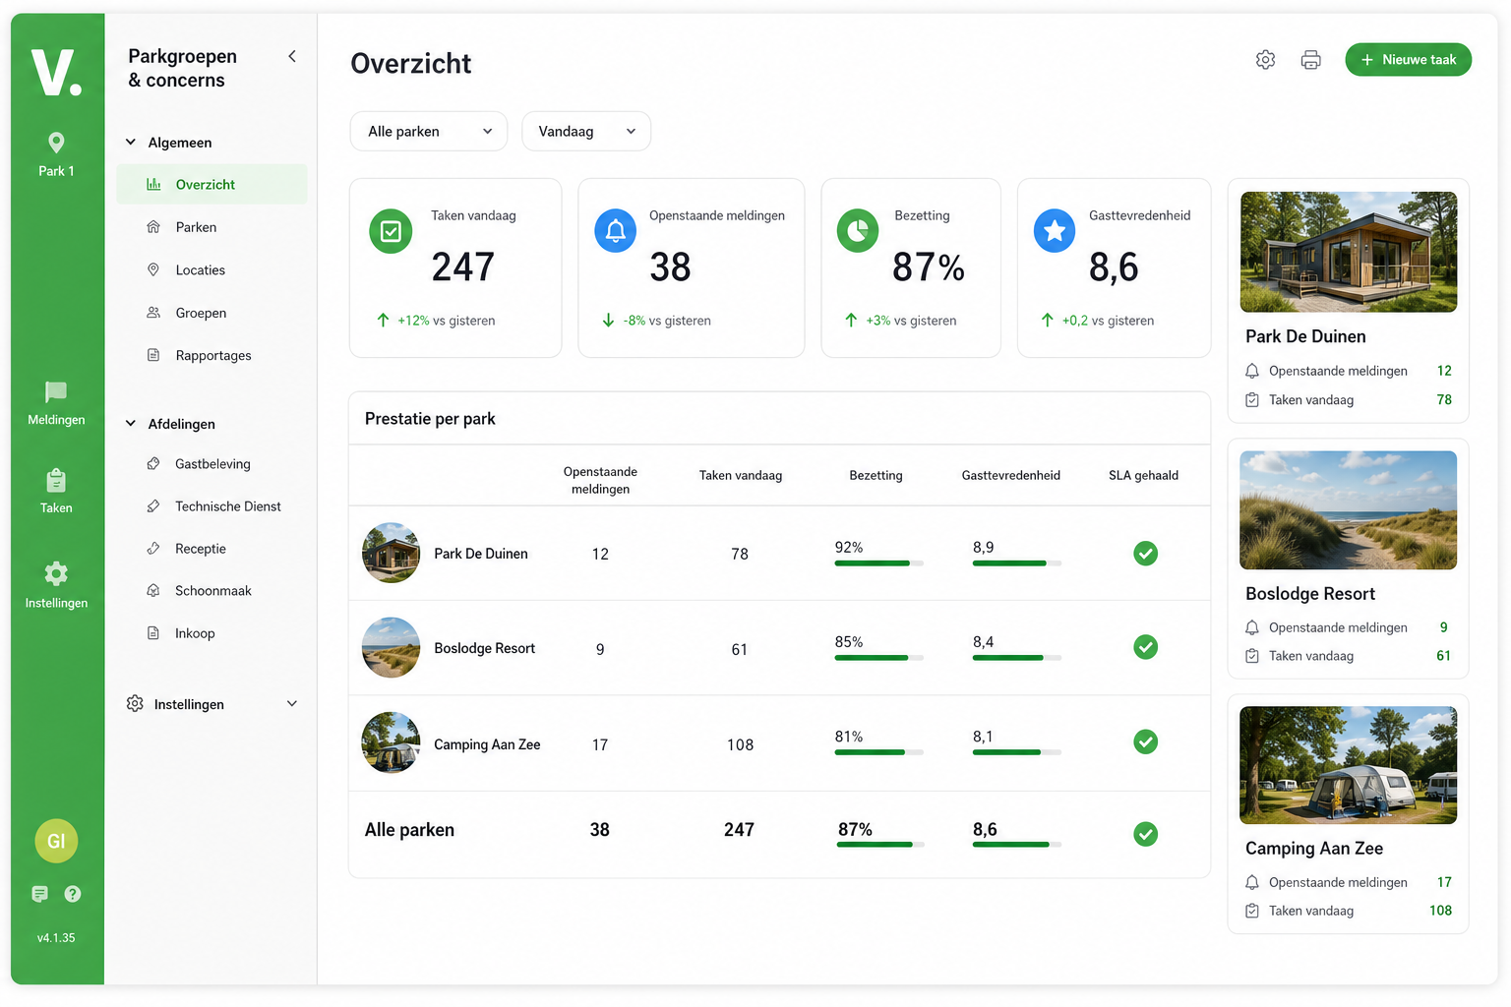This screenshot has width=1511, height=1007.
Task: Open the chat feedback icon
Action: [x=39, y=894]
